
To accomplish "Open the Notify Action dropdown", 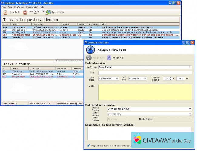I will tap(190, 114).
